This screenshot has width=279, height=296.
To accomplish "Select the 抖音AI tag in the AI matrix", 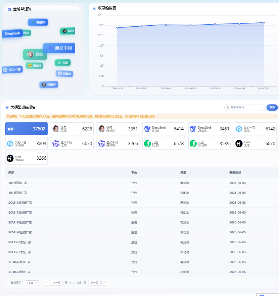I will click(x=49, y=85).
